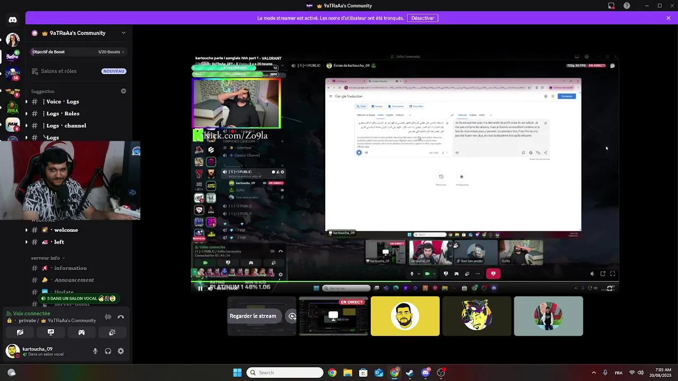
Task: Open the taskbar microphone tray icon
Action: pos(605,373)
